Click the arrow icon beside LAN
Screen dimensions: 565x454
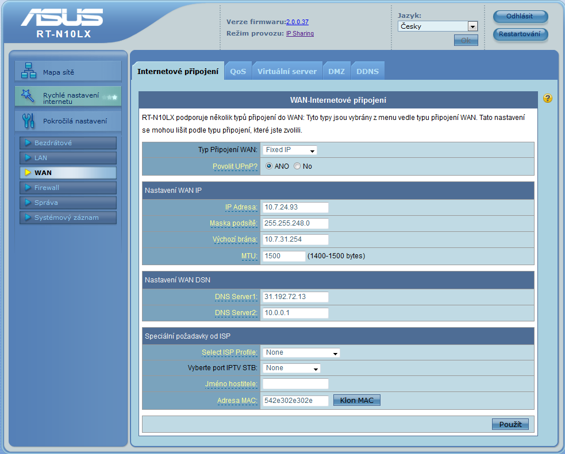click(x=28, y=158)
